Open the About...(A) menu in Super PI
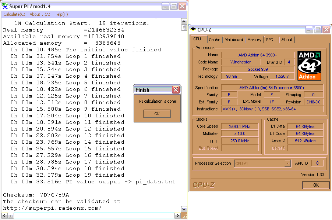Screen dimensions: 332x220 click(x=40, y=14)
